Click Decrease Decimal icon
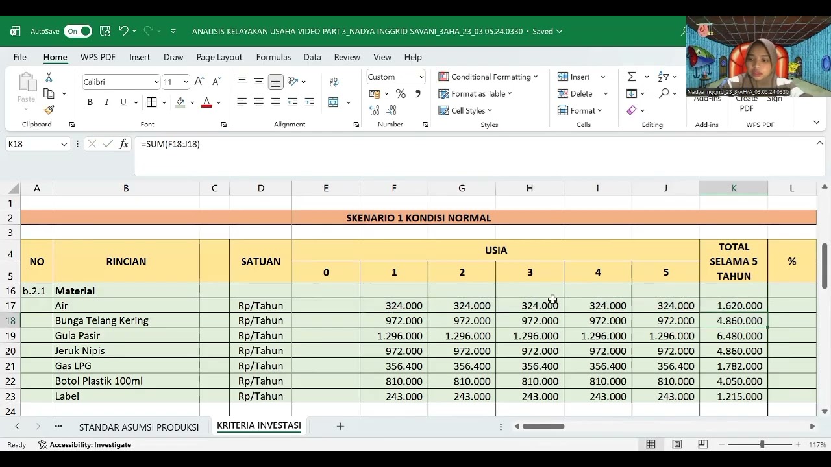The height and width of the screenshot is (467, 831). coord(391,110)
